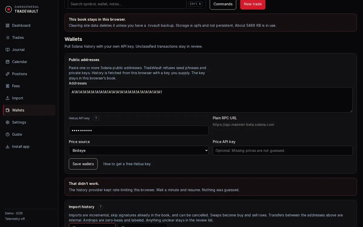This screenshot has width=363, height=227.
Task: Click the Addresses textarea resize handle
Action: coord(351,111)
